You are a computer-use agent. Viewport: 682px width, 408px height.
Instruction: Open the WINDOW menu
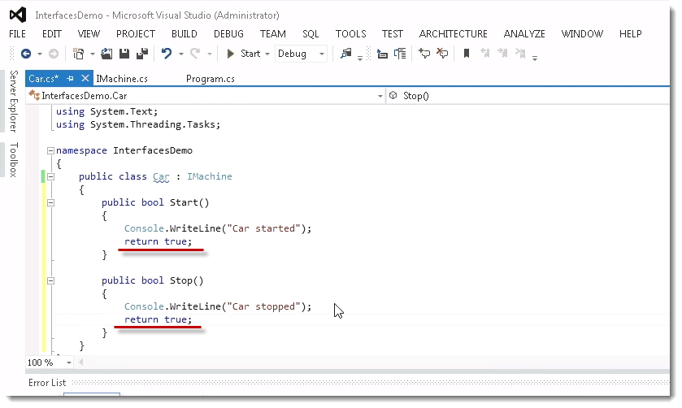pos(582,34)
